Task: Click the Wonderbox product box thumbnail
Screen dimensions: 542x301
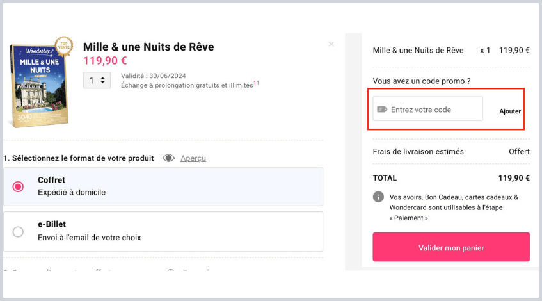Action: click(38, 85)
